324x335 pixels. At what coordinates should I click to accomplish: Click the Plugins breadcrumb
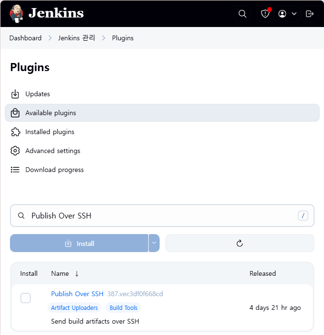pyautogui.click(x=123, y=38)
